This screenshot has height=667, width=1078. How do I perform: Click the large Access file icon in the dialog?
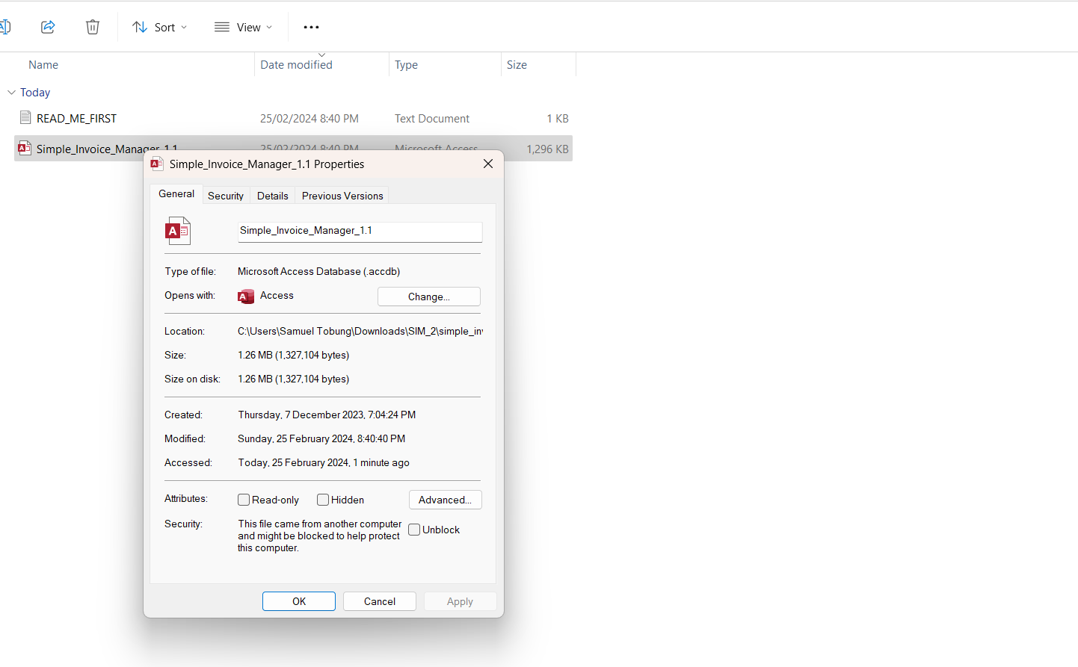click(x=178, y=231)
